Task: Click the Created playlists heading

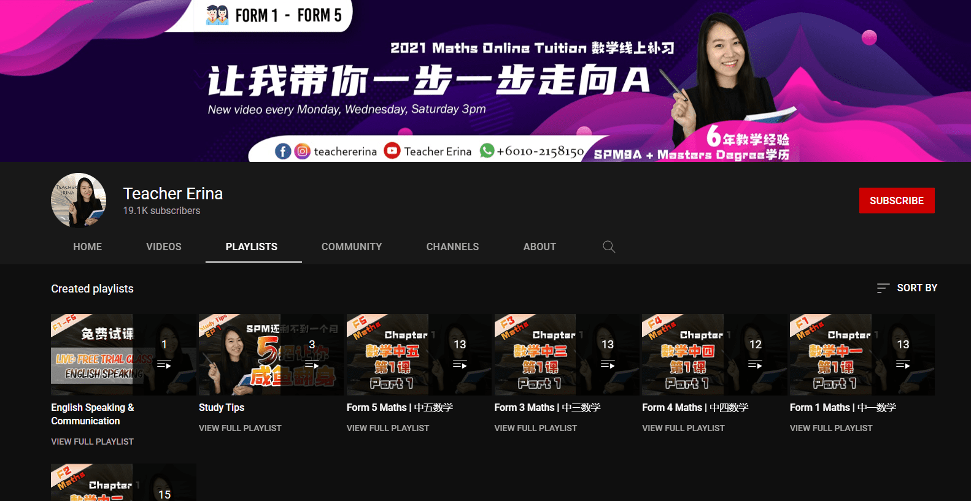Action: [92, 289]
